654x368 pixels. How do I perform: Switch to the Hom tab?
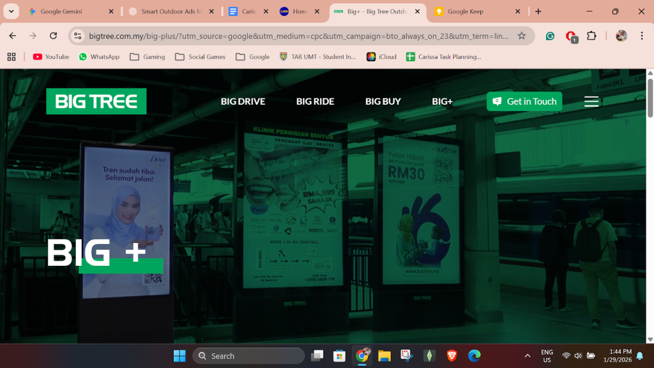[300, 11]
